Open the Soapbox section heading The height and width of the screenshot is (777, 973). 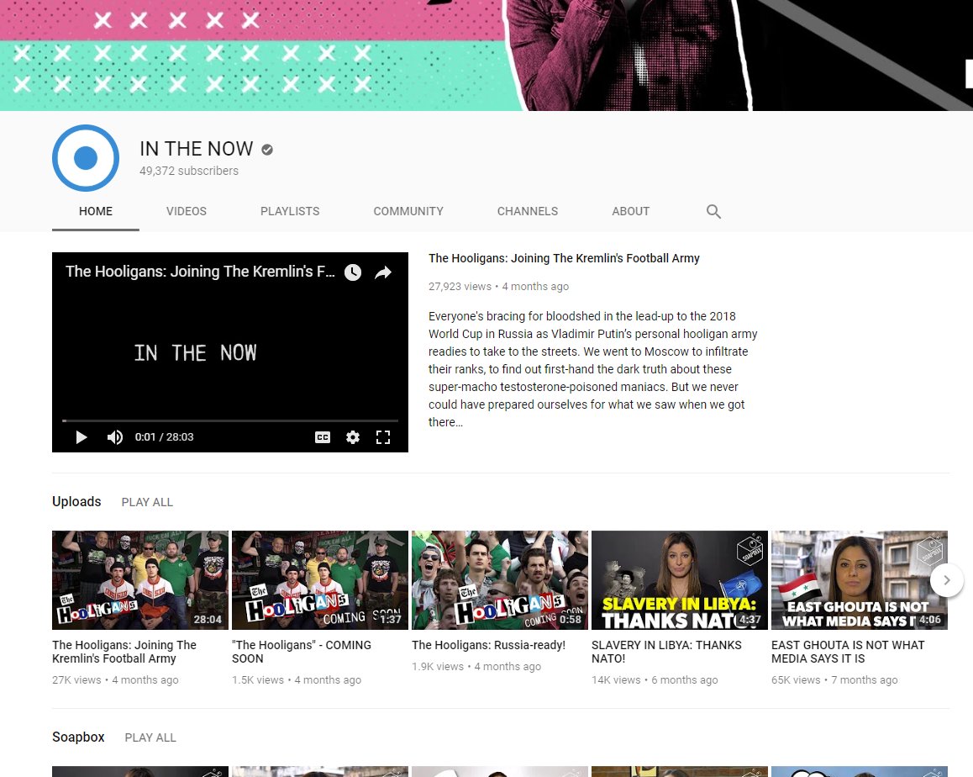pyautogui.click(x=78, y=737)
